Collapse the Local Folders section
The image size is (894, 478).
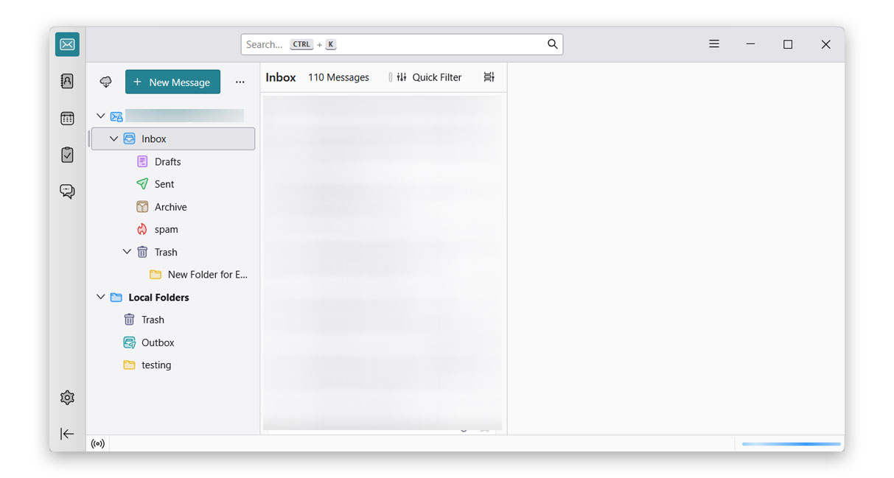click(x=101, y=298)
